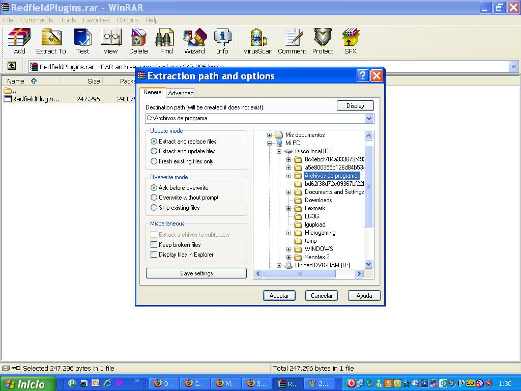Click folder tree vertical scrollbar thumb
The width and height of the screenshot is (521, 391).
[x=368, y=187]
